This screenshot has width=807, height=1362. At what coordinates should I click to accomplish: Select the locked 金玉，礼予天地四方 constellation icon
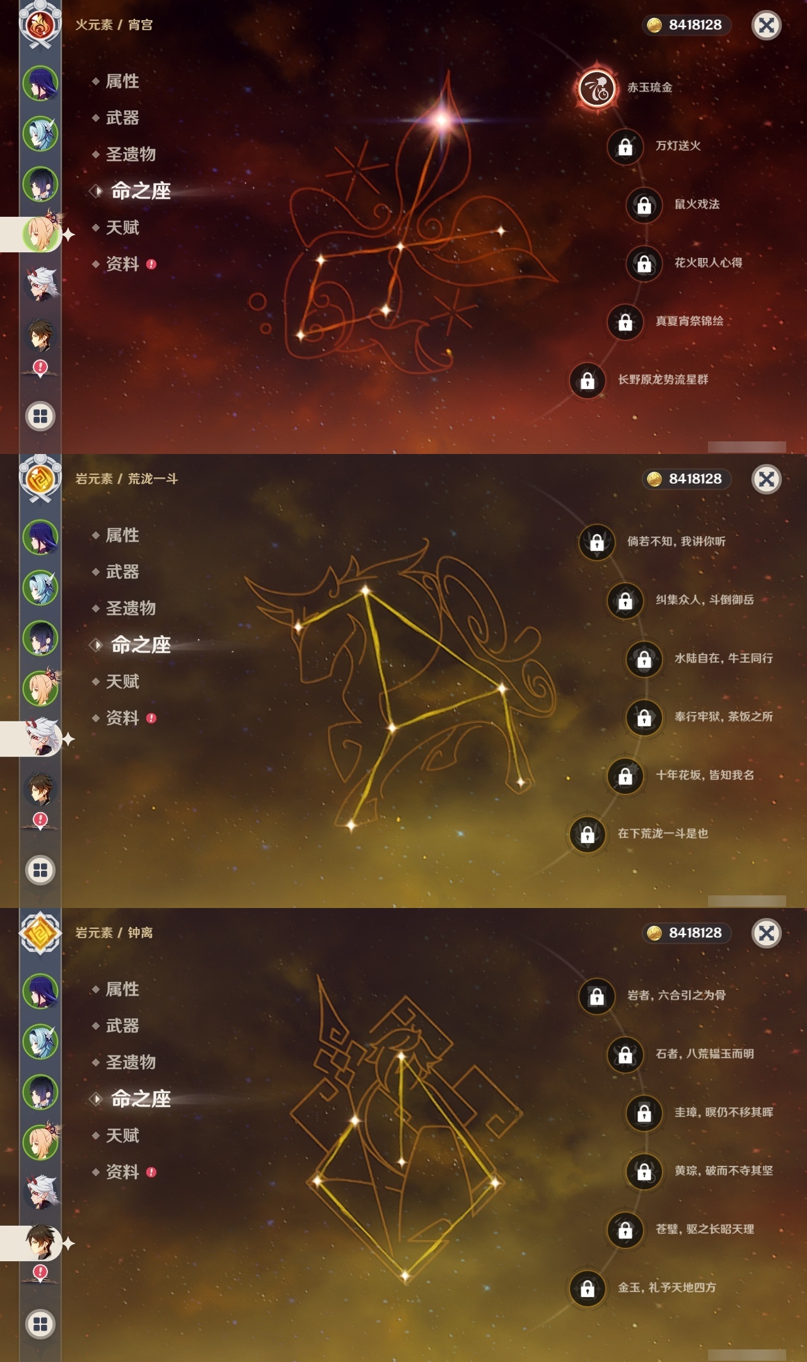point(588,1288)
